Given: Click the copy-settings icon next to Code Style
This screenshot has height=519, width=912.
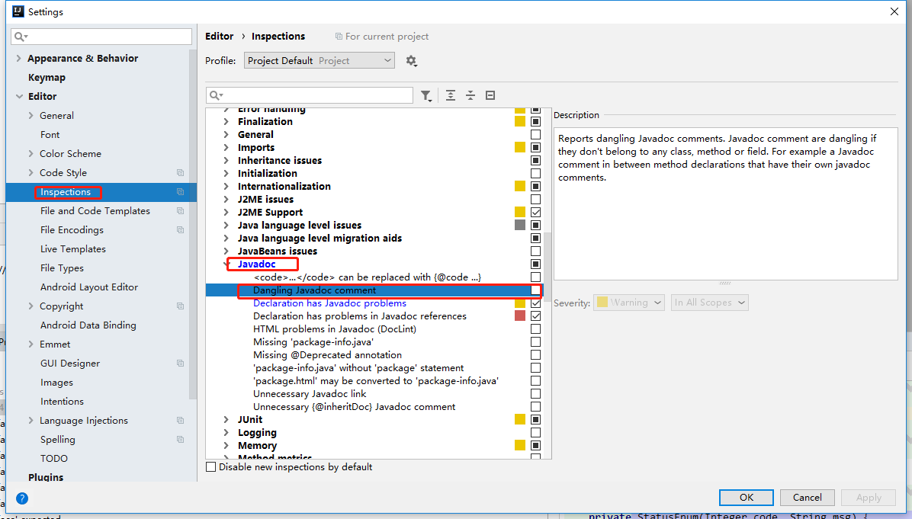Looking at the screenshot, I should point(180,172).
